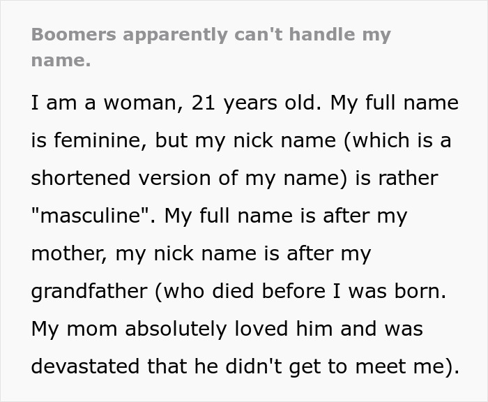Click the word "mother" in the paragraph

[69, 253]
